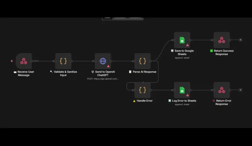Add a node after Return Error Response
The image size is (252, 146).
[x=240, y=90]
